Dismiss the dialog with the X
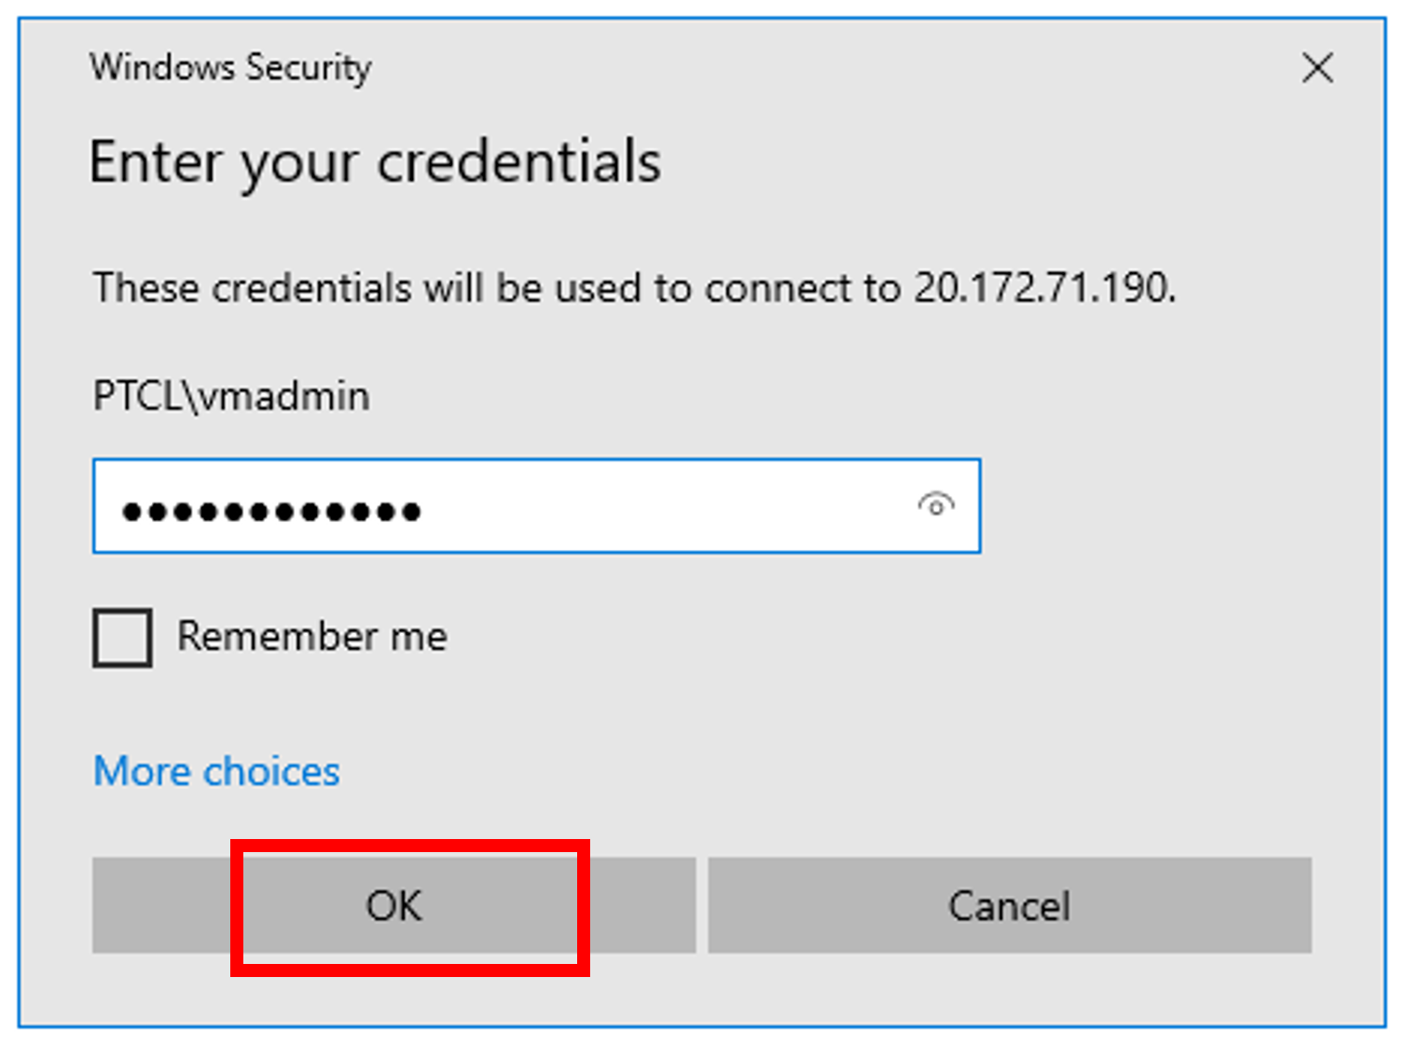Image resolution: width=1406 pixels, height=1046 pixels. (x=1316, y=67)
